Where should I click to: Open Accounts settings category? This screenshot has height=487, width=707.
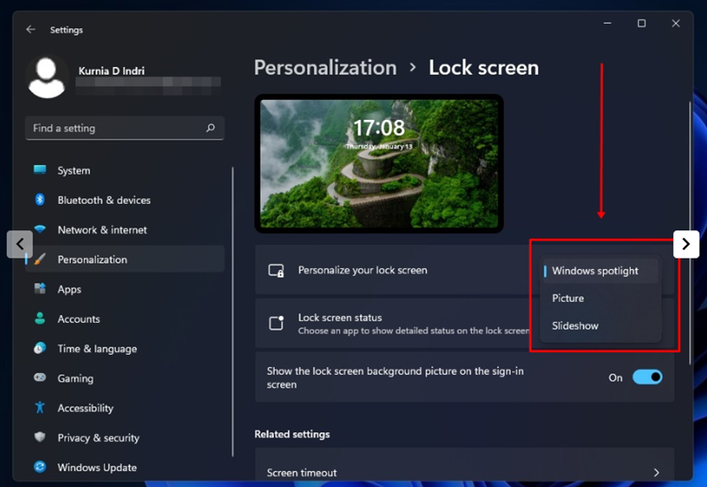pyautogui.click(x=125, y=318)
